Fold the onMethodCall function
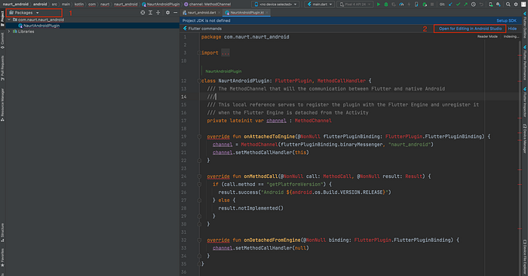The image size is (528, 276). (199, 176)
